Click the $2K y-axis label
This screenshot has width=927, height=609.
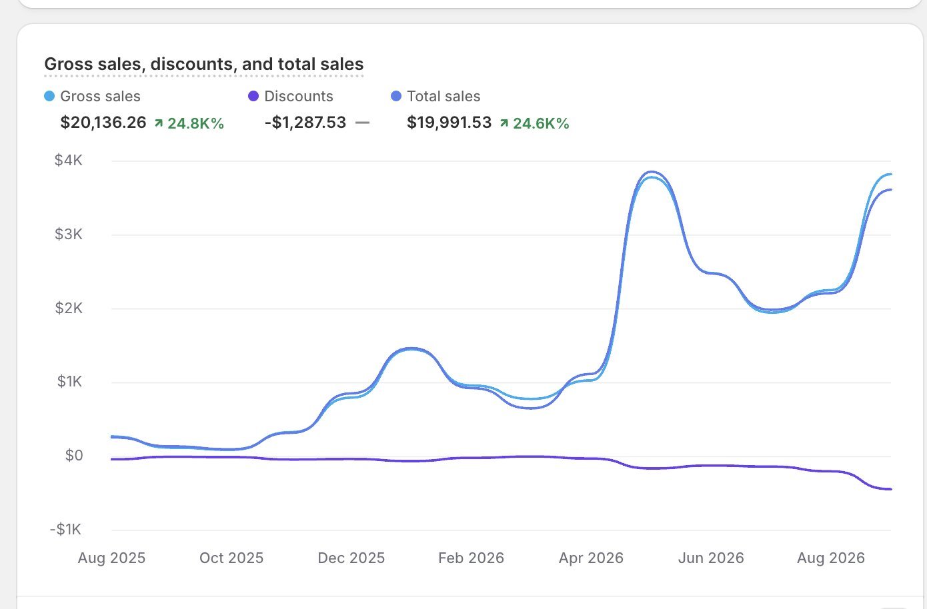coord(69,308)
